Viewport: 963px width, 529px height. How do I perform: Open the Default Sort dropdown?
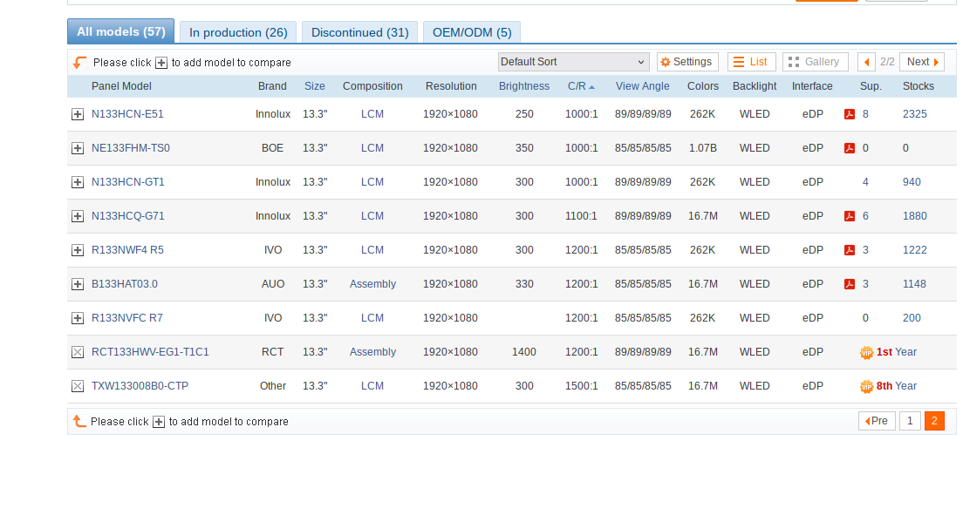pos(573,62)
